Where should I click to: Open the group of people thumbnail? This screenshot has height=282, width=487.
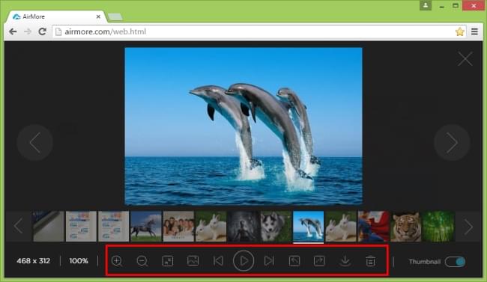coord(178,227)
